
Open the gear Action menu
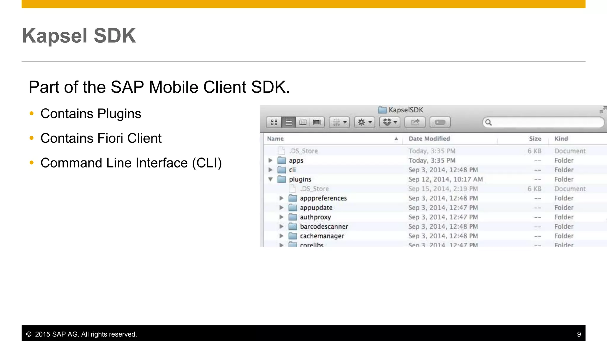(365, 122)
